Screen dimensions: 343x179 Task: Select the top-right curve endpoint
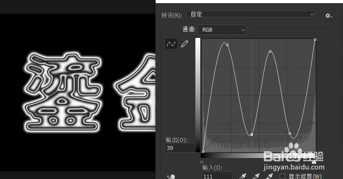[315, 40]
